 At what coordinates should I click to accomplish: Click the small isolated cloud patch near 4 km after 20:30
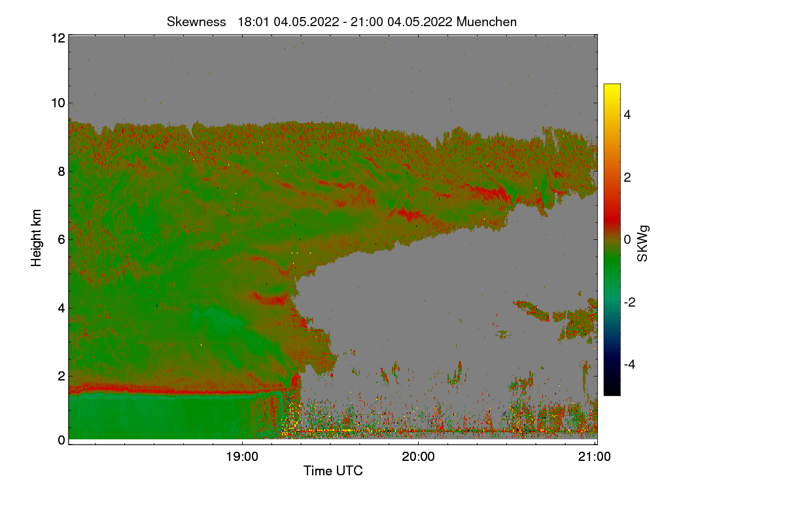[x=531, y=310]
